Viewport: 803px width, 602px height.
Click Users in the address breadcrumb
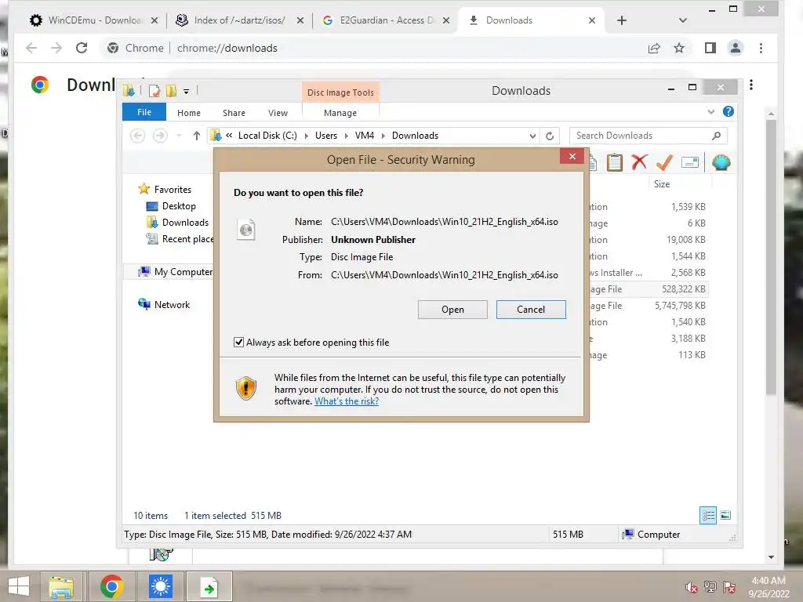click(325, 136)
